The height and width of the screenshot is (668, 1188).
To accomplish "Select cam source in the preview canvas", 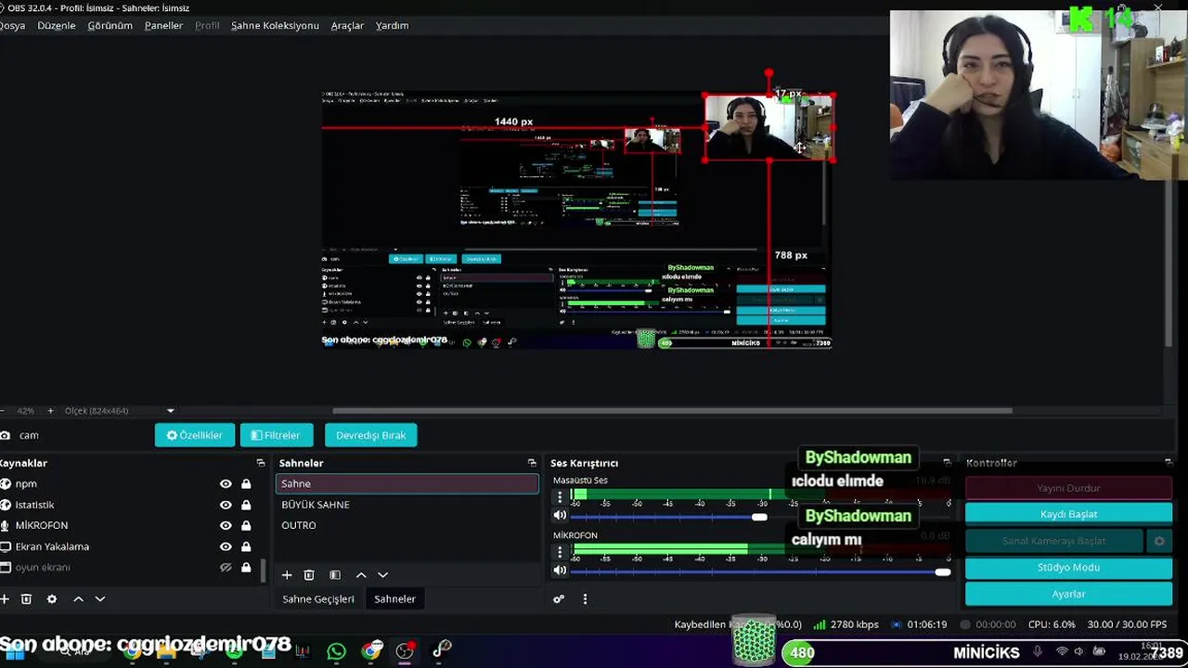I will 768,127.
